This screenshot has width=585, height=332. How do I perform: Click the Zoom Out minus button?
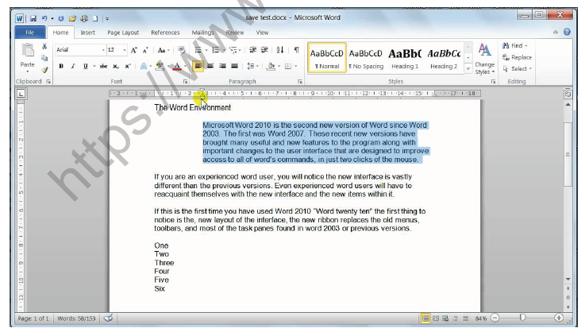(495, 318)
